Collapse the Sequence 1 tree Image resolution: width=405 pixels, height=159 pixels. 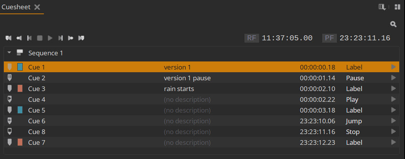10,53
